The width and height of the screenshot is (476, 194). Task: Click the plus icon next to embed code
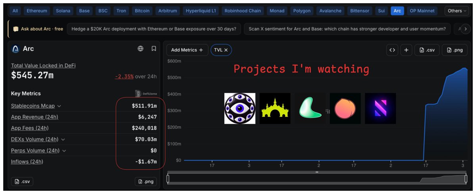pyautogui.click(x=406, y=50)
